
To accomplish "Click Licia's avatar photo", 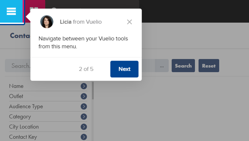I will [x=47, y=22].
